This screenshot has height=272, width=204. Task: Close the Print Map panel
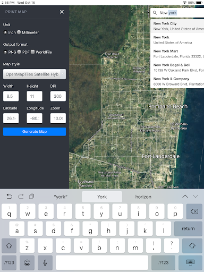click(62, 12)
